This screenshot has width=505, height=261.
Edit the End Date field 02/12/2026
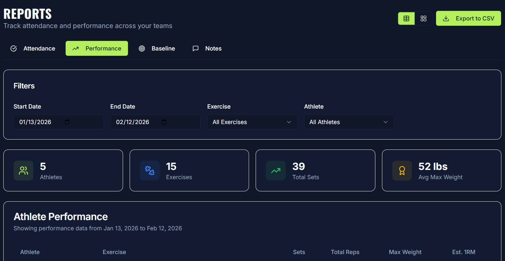pos(155,122)
